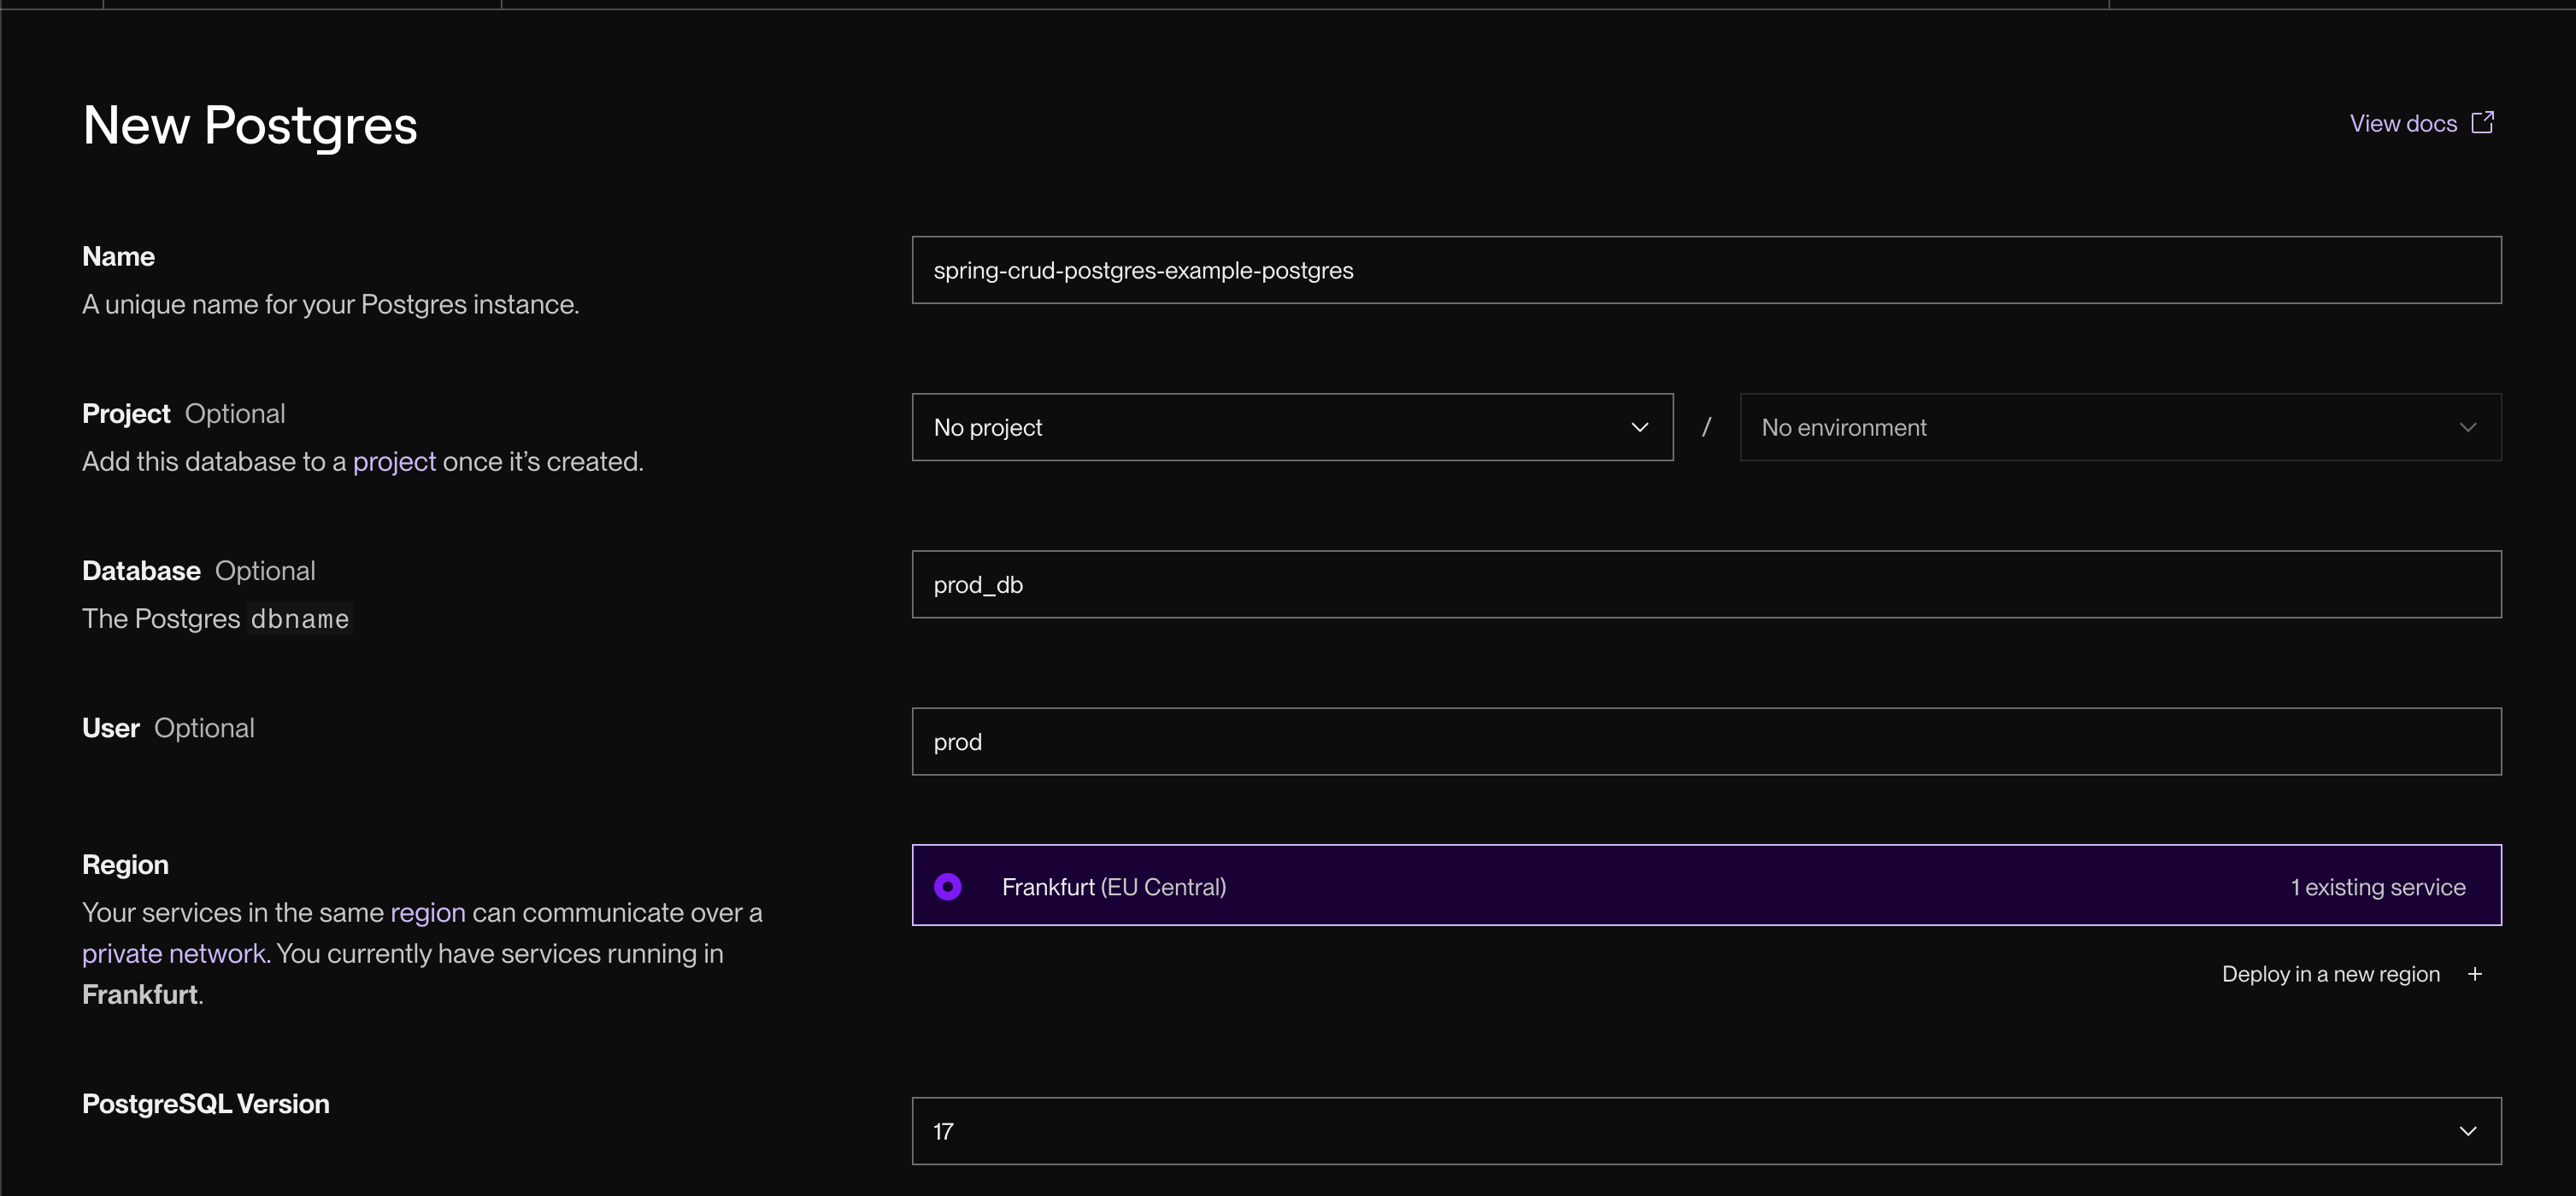Click the 1 existing service label
Viewport: 2576px width, 1196px height.
pyautogui.click(x=2378, y=886)
